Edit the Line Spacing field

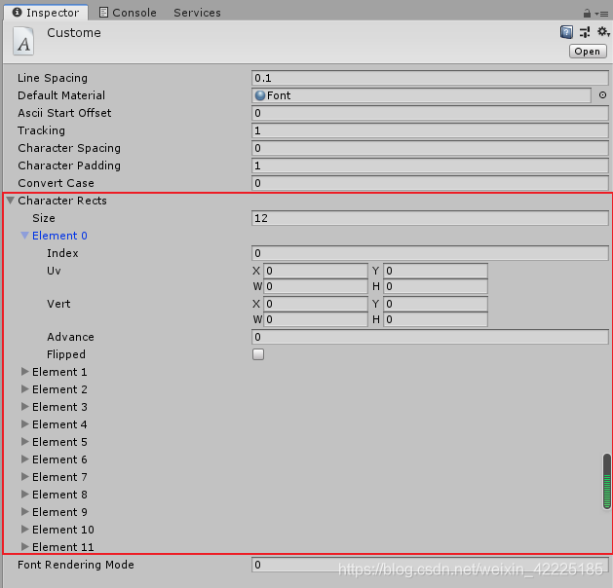[430, 78]
